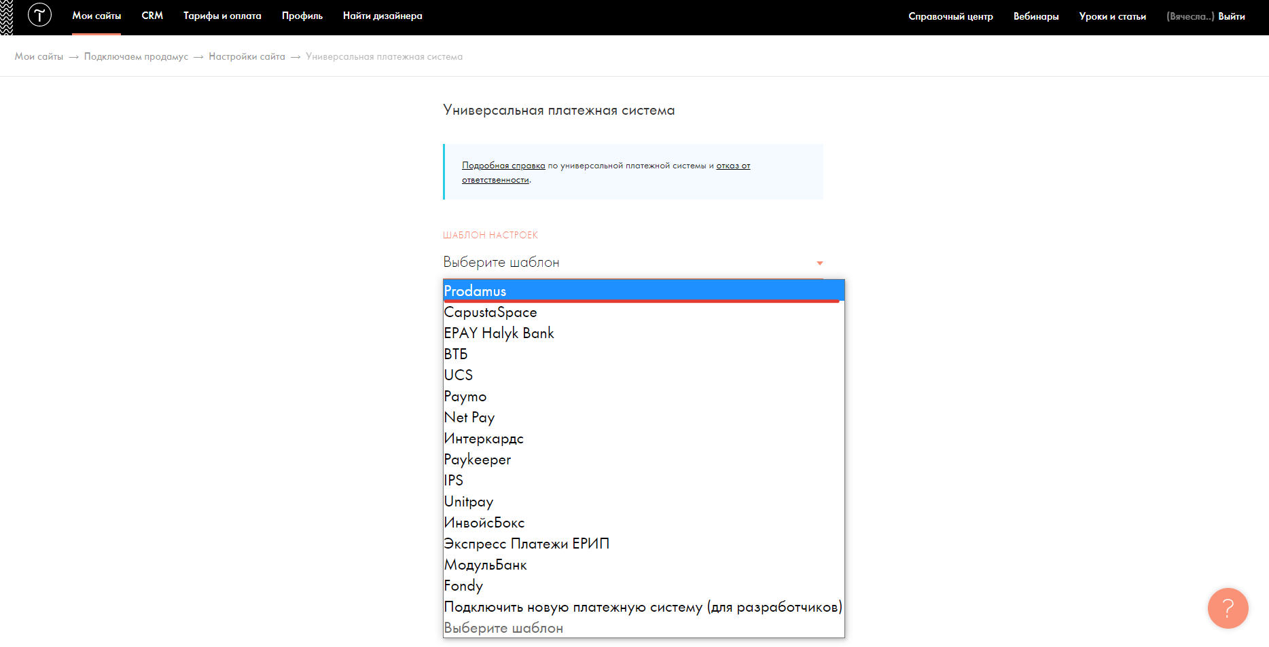Pick UCS from the list
The width and height of the screenshot is (1269, 647).
pos(644,375)
